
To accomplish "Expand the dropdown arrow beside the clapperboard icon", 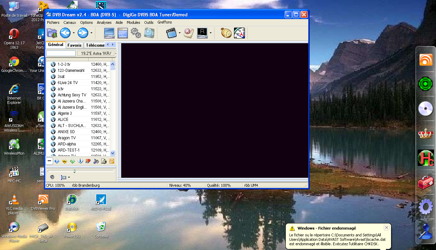I will (180, 33).
